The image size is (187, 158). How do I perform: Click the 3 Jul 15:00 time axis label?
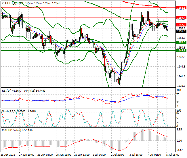pyautogui.click(x=136, y=155)
